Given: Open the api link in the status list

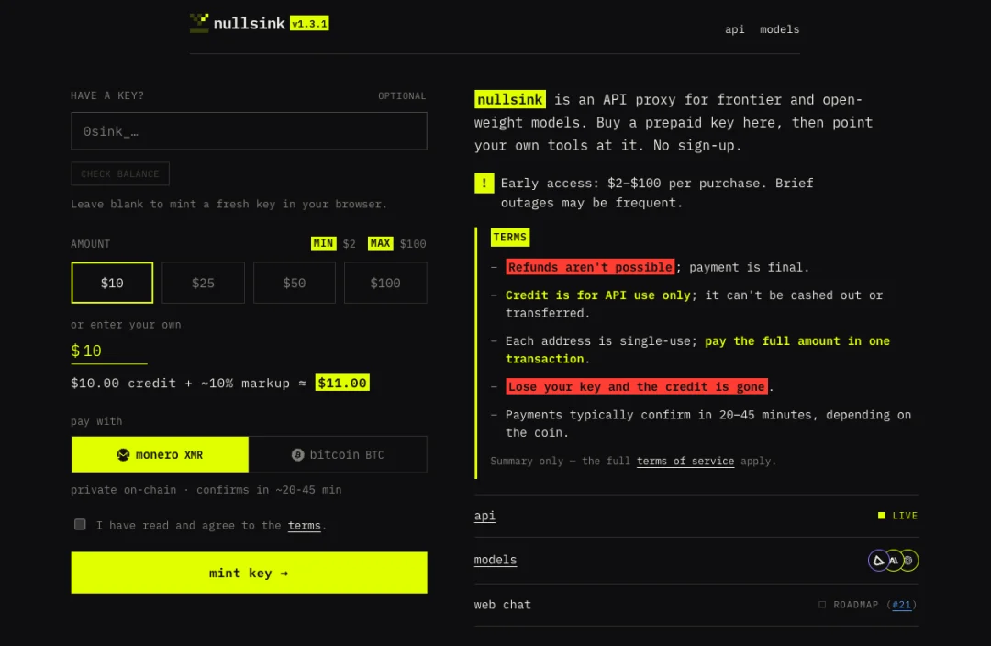Looking at the screenshot, I should click(x=484, y=516).
